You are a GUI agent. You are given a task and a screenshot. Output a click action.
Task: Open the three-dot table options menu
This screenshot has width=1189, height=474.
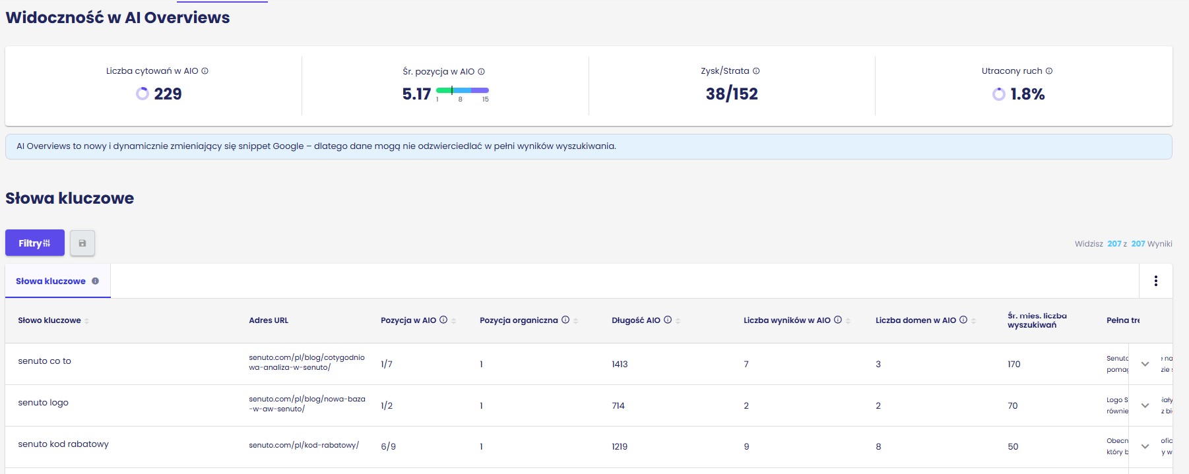click(x=1155, y=281)
